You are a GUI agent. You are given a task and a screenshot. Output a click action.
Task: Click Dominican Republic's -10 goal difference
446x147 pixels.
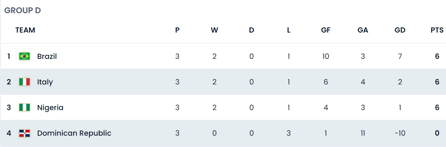tap(400, 133)
